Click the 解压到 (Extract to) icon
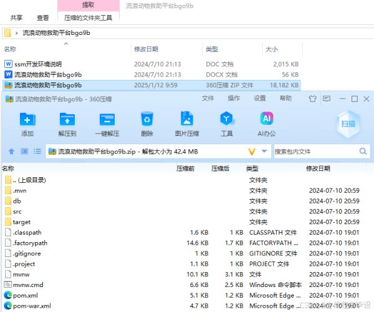This screenshot has width=374, height=312. (x=67, y=119)
